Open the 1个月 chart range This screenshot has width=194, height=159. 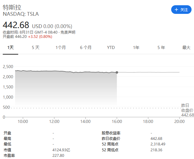tap(61, 47)
